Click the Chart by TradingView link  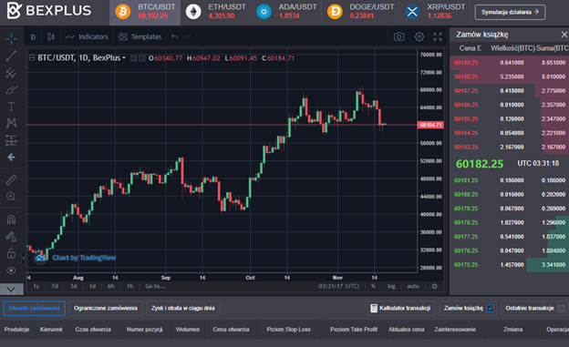[x=84, y=258]
